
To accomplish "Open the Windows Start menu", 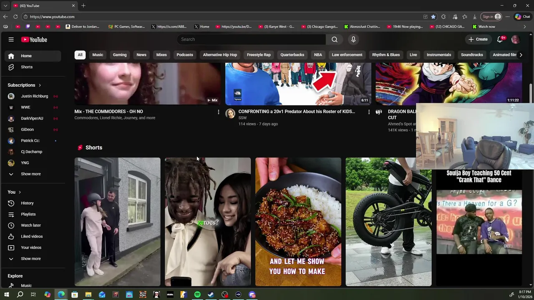I will click(x=6, y=295).
